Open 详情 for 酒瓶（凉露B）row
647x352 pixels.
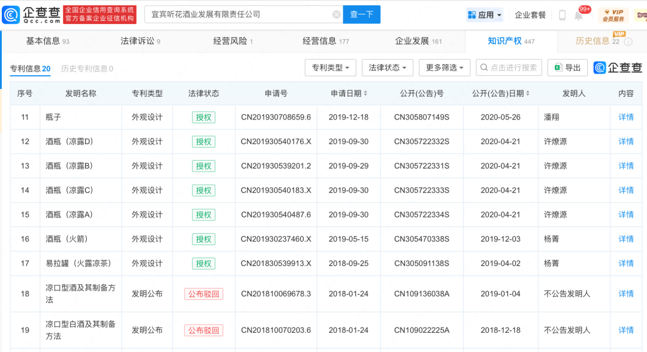coord(625,166)
